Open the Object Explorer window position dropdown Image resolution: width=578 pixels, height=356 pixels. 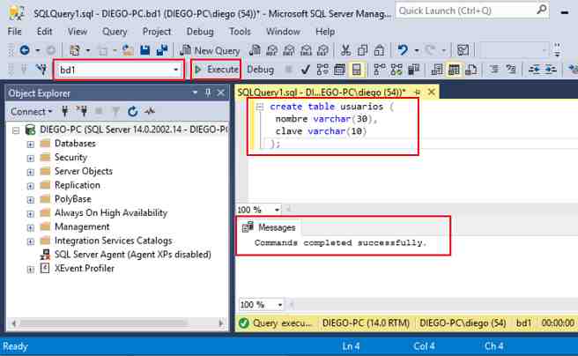pos(195,93)
